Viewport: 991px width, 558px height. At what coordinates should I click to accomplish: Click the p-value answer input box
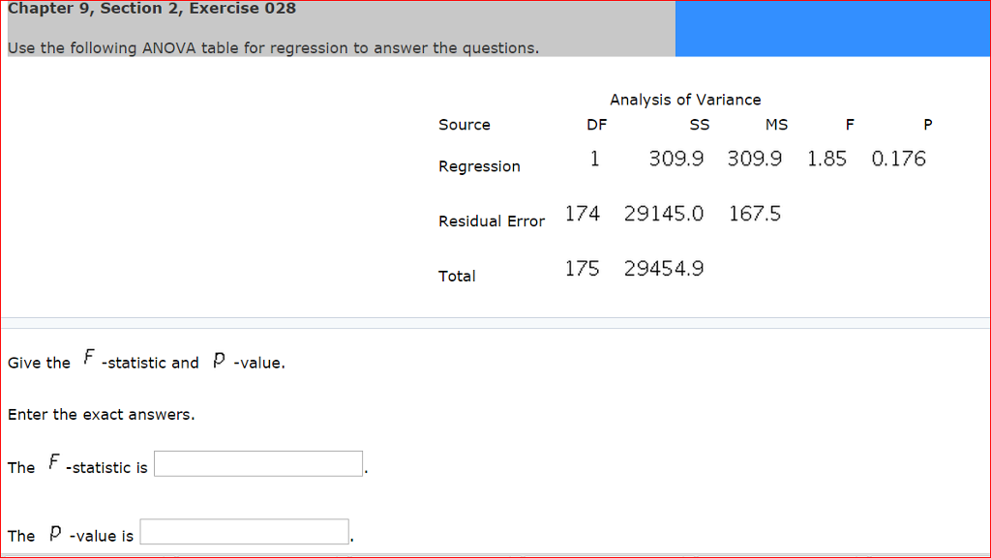[x=245, y=533]
